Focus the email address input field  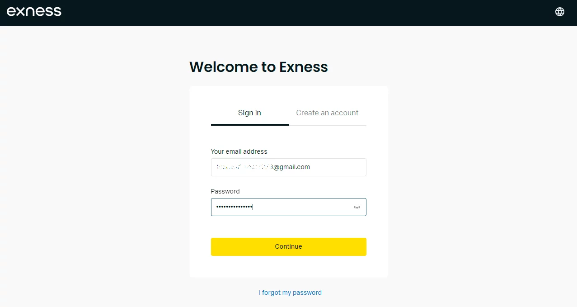(288, 167)
